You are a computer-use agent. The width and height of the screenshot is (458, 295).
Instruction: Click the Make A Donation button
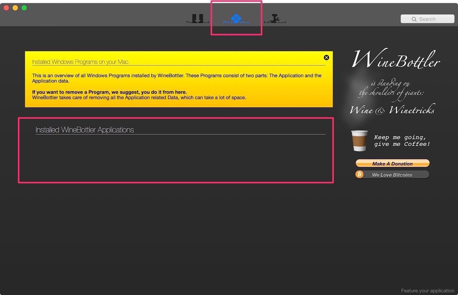pos(393,163)
